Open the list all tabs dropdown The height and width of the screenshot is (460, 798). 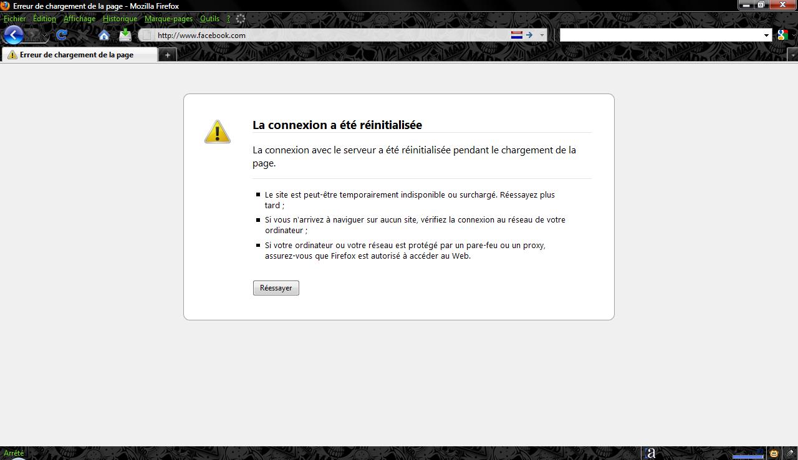point(792,55)
